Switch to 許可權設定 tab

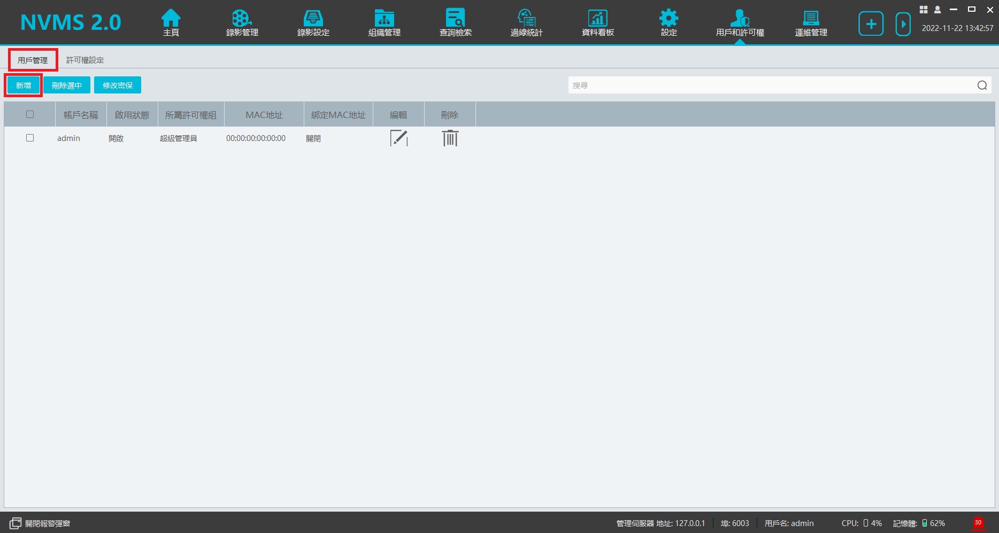(x=85, y=60)
